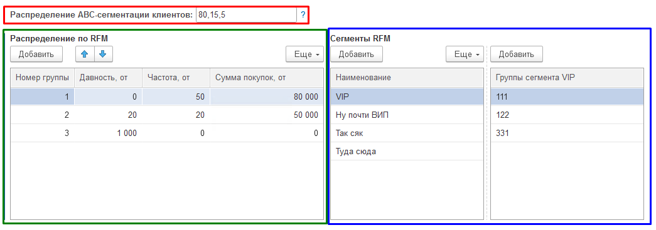Click Добавить in Распределение по RFM panel

tap(36, 55)
